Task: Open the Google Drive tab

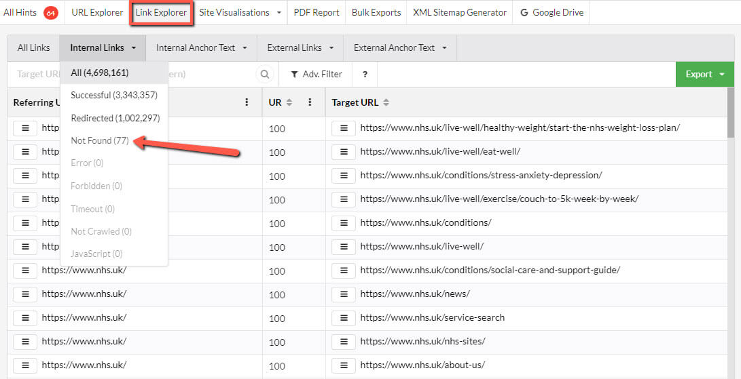Action: click(552, 13)
